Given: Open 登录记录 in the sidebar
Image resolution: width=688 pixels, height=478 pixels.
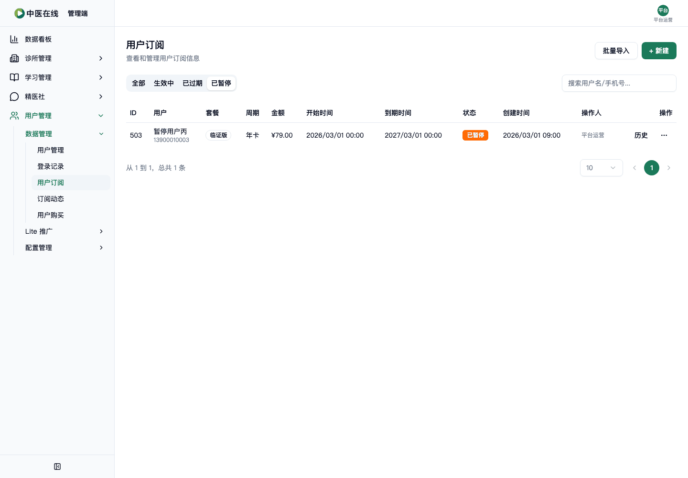Looking at the screenshot, I should tap(71, 166).
